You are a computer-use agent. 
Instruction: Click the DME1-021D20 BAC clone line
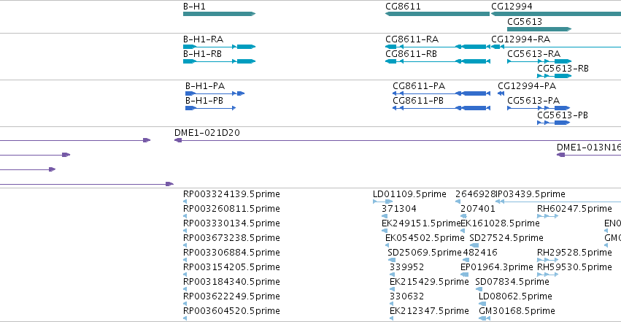398,140
